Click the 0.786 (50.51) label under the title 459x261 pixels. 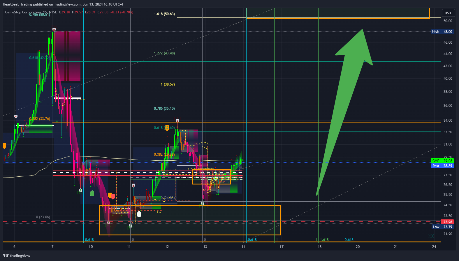(40, 15)
